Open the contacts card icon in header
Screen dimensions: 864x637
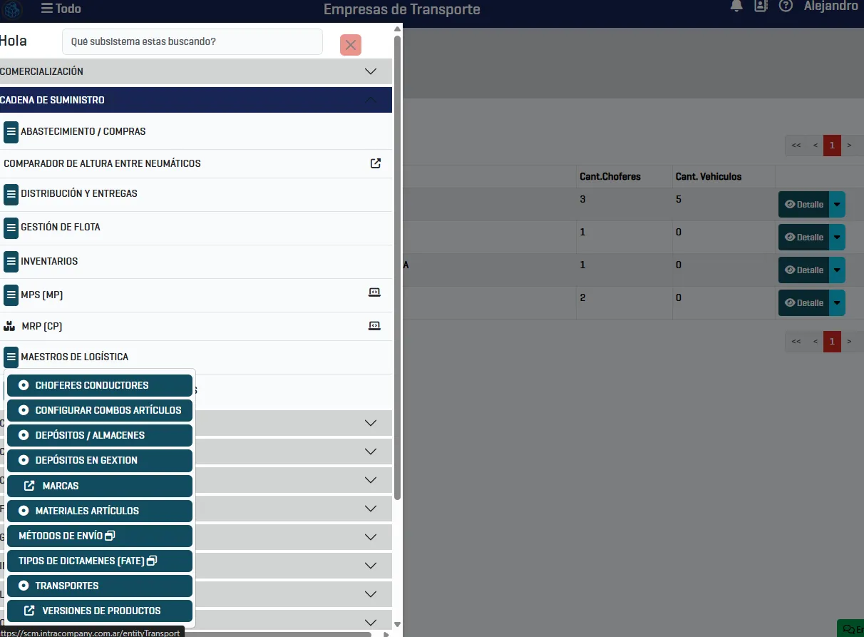point(761,6)
